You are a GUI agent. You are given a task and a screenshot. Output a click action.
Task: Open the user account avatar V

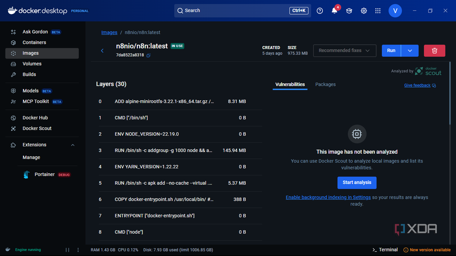[x=395, y=11]
